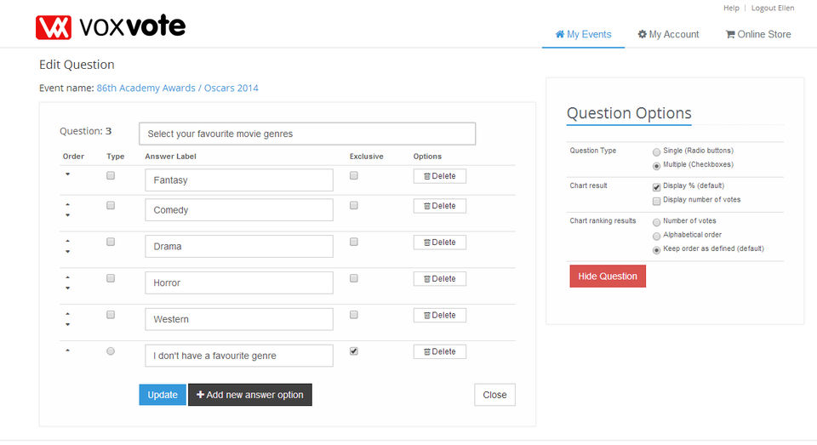Image resolution: width=817 pixels, height=445 pixels.
Task: Move Fantasy answer down with arrow
Action: click(x=68, y=174)
